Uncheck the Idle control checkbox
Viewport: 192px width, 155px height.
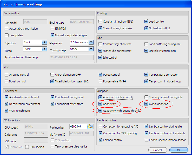click(x=100, y=58)
